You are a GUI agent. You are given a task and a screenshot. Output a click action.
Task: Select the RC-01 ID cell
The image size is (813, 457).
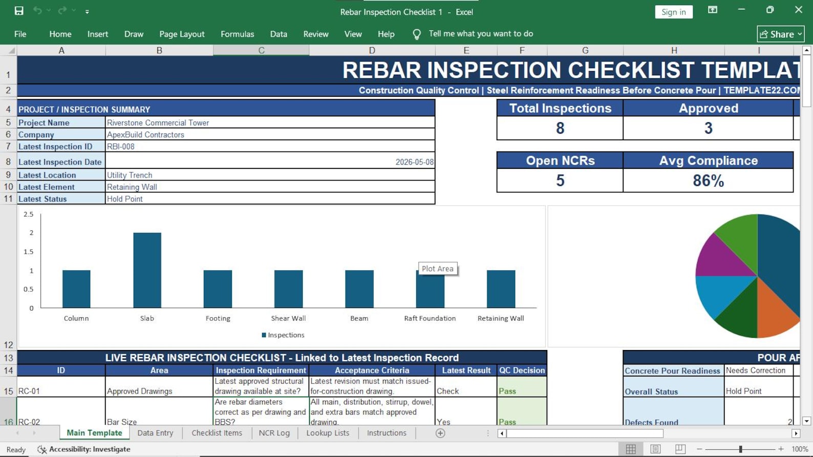click(61, 387)
